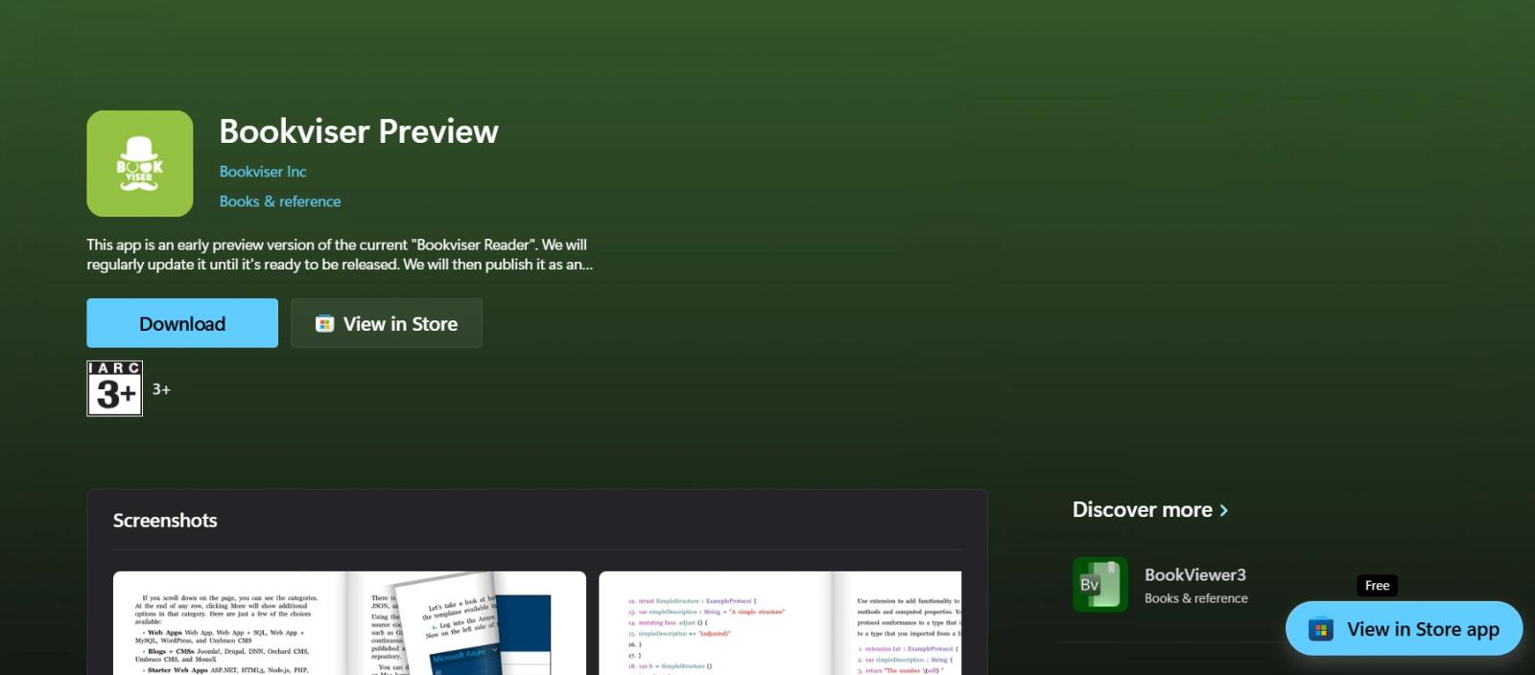This screenshot has width=1535, height=675.
Task: Open the BookViewer3 app title
Action: click(1195, 574)
